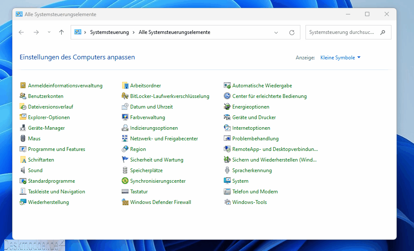Open the Datum und Uhrzeit clock icon
The image size is (414, 251).
[125, 106]
